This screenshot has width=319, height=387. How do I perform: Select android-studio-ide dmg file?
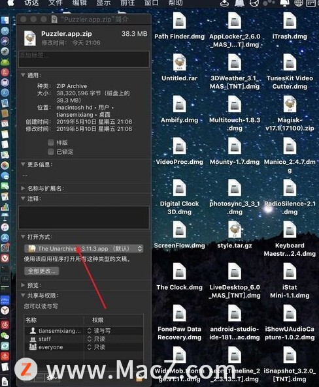coord(235,313)
